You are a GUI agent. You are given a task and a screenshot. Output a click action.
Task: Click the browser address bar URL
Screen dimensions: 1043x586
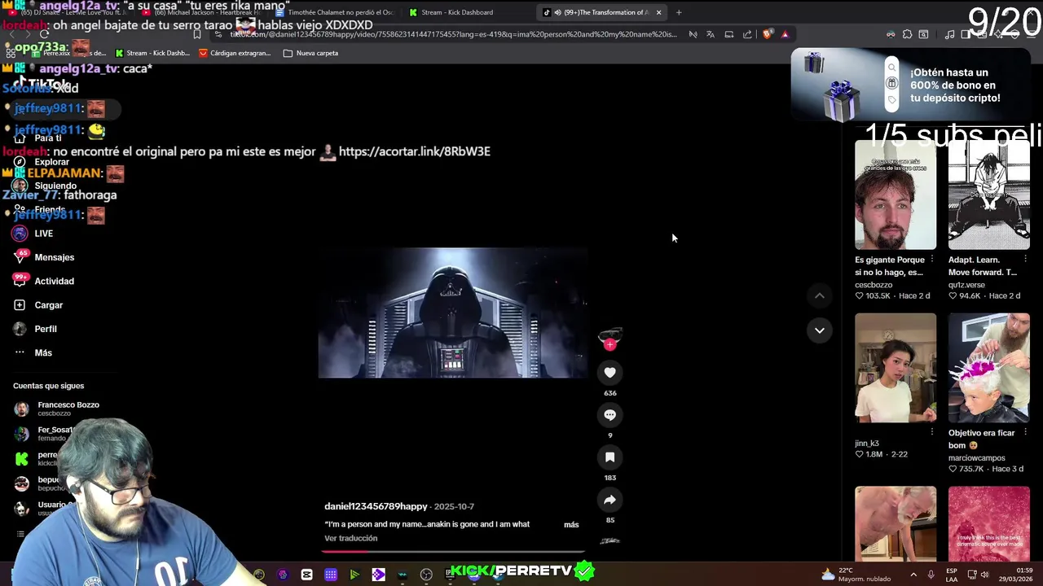453,34
